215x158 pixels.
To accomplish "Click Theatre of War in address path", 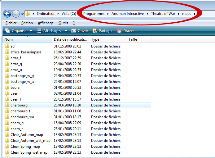I will pyautogui.click(x=163, y=14).
